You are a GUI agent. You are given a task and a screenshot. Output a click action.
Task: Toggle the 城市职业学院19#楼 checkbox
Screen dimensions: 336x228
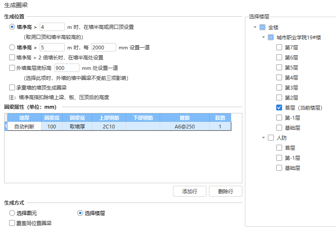271,37
